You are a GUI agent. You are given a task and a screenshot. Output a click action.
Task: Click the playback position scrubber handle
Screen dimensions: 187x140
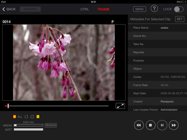[x=8, y=106]
